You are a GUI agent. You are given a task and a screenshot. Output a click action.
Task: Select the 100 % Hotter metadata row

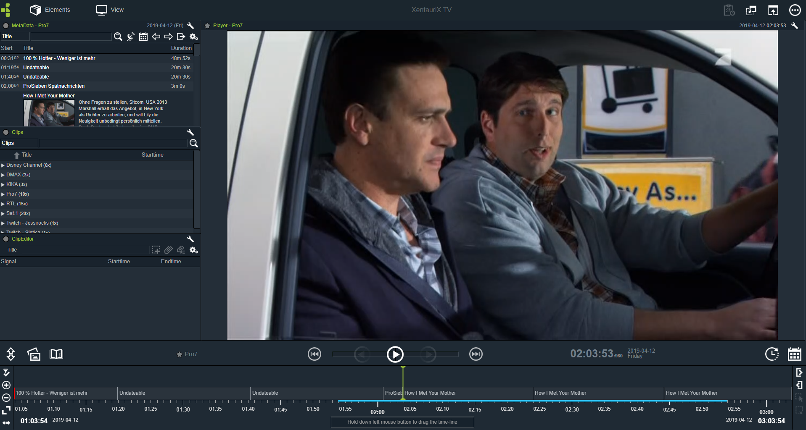tap(97, 58)
